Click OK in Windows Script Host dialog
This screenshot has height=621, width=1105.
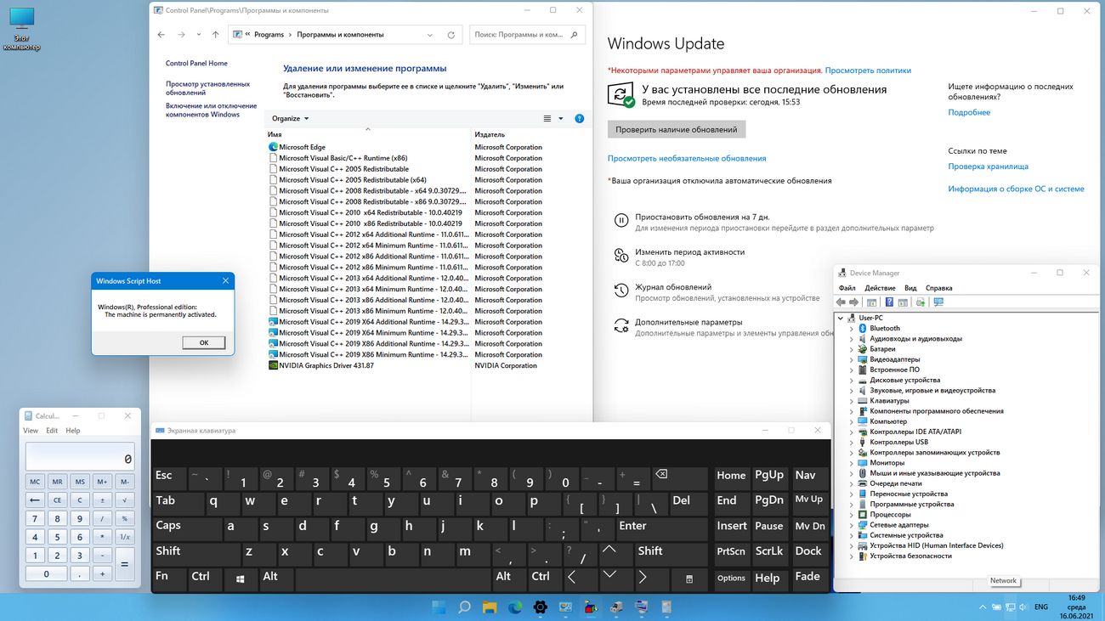coord(204,342)
